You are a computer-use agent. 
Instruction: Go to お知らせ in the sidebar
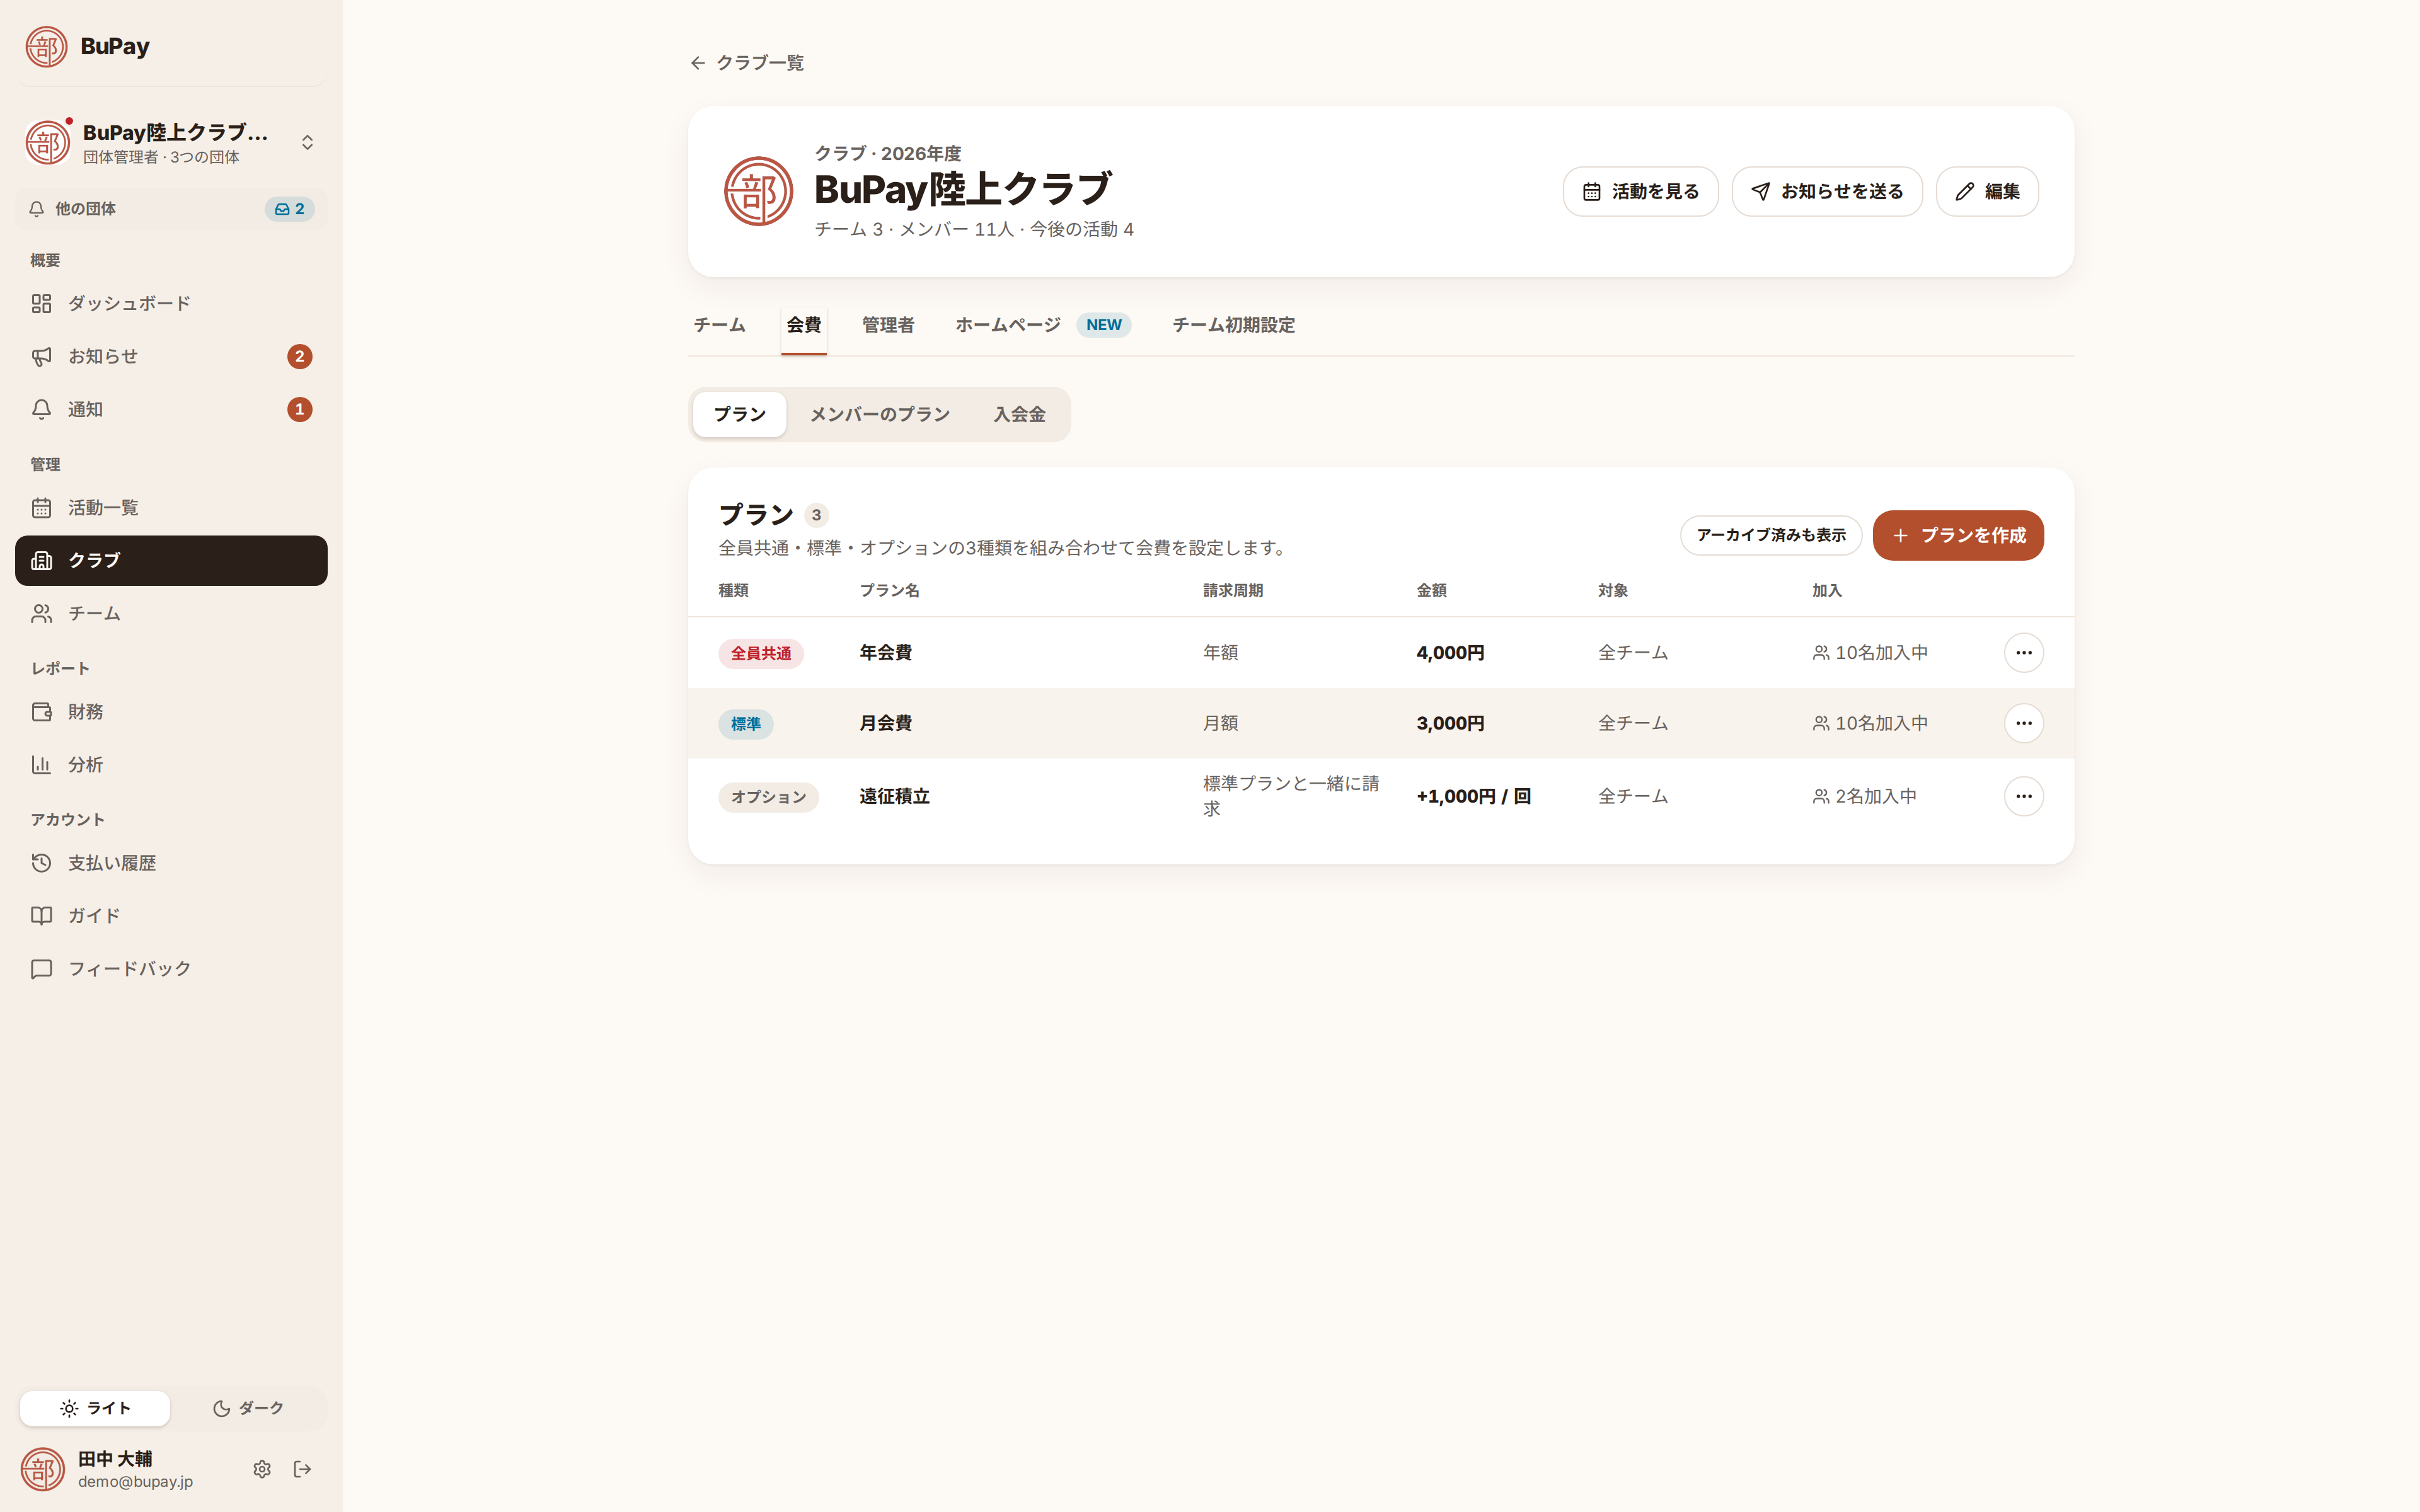[x=171, y=356]
